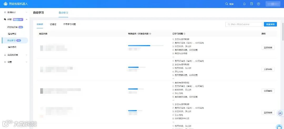Click 立即审核 in the second product row
The width and height of the screenshot is (284, 129).
point(268,69)
